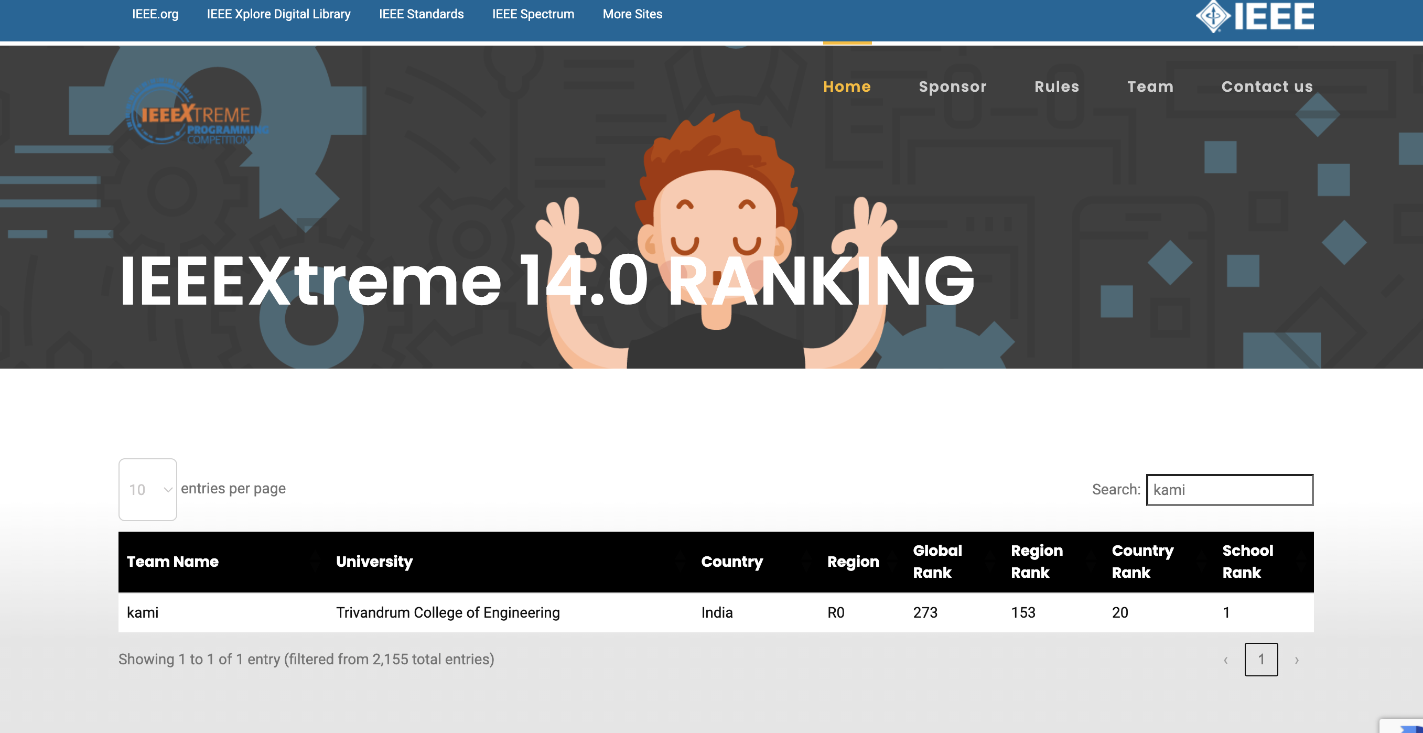Open the entries per page dropdown
1423x733 pixels.
[147, 489]
